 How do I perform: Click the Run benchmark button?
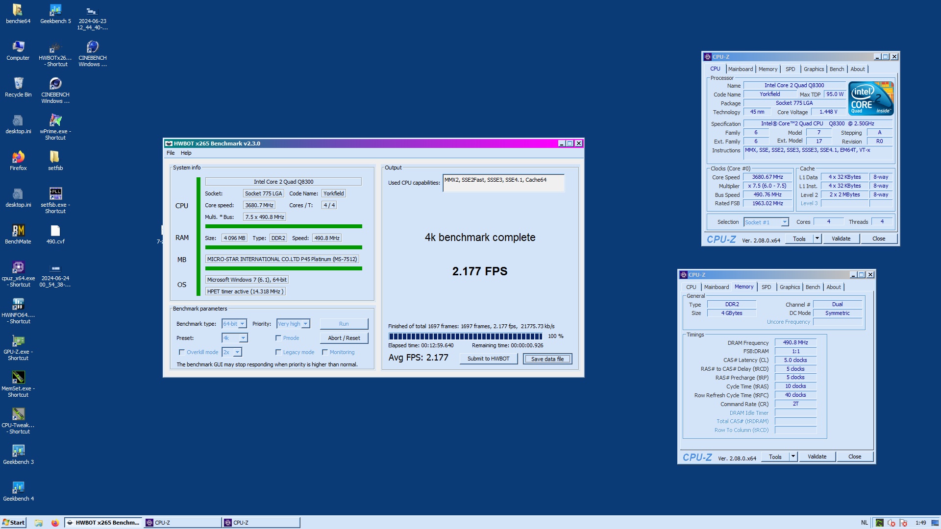point(344,324)
